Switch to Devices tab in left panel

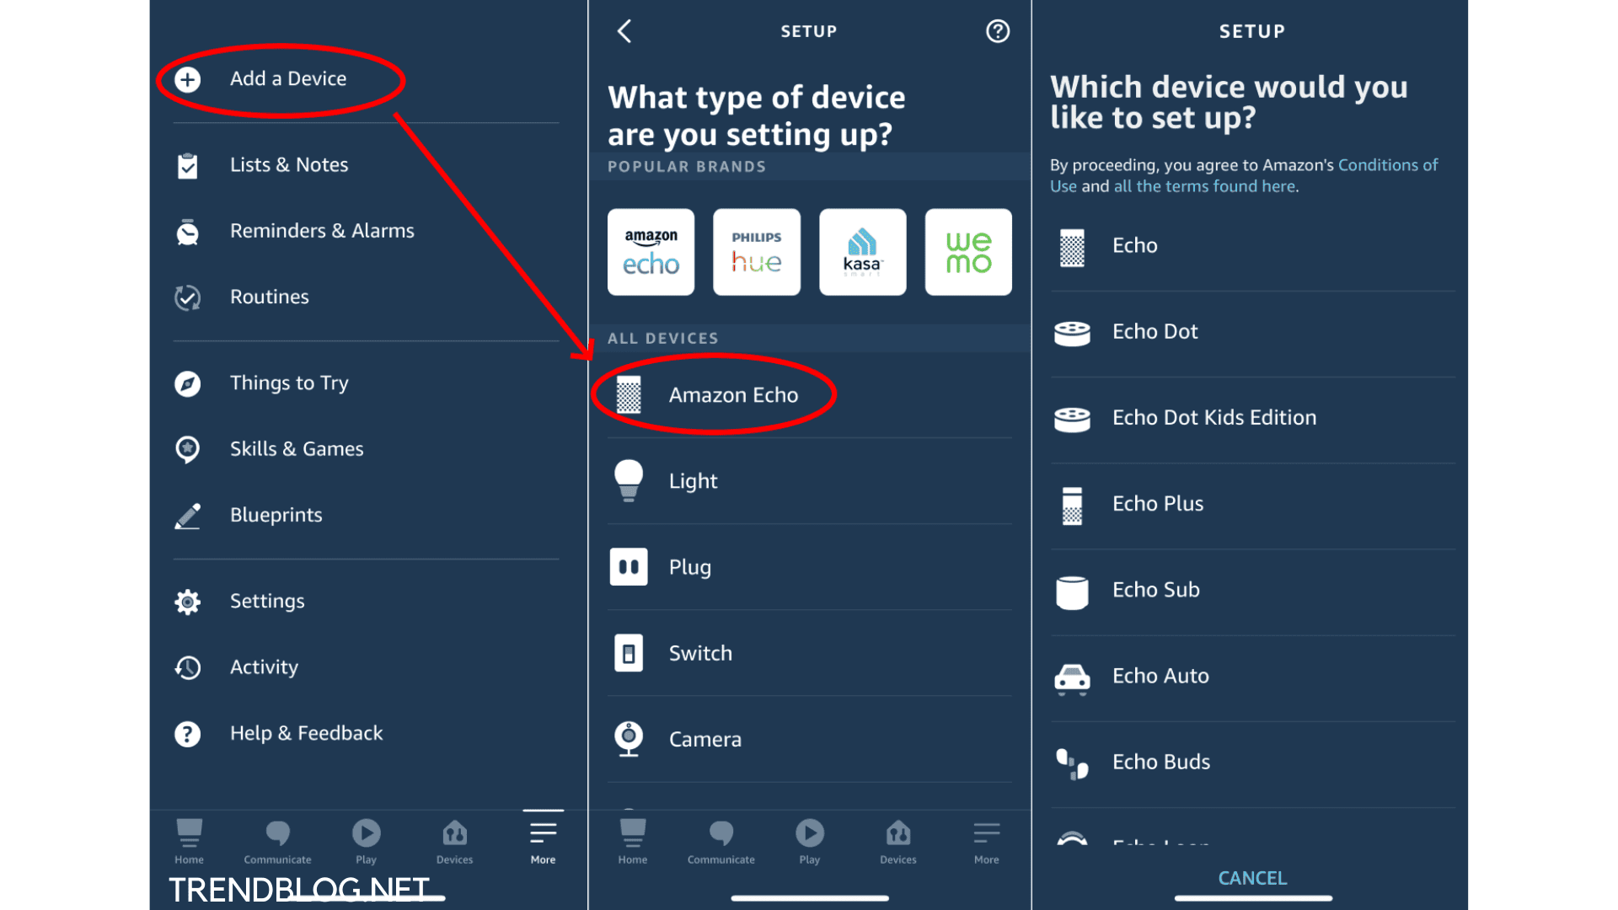click(x=454, y=841)
